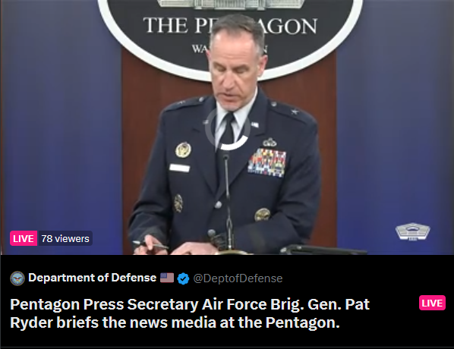Click the pink LIVE badge on the video
The width and height of the screenshot is (454, 349).
24,238
